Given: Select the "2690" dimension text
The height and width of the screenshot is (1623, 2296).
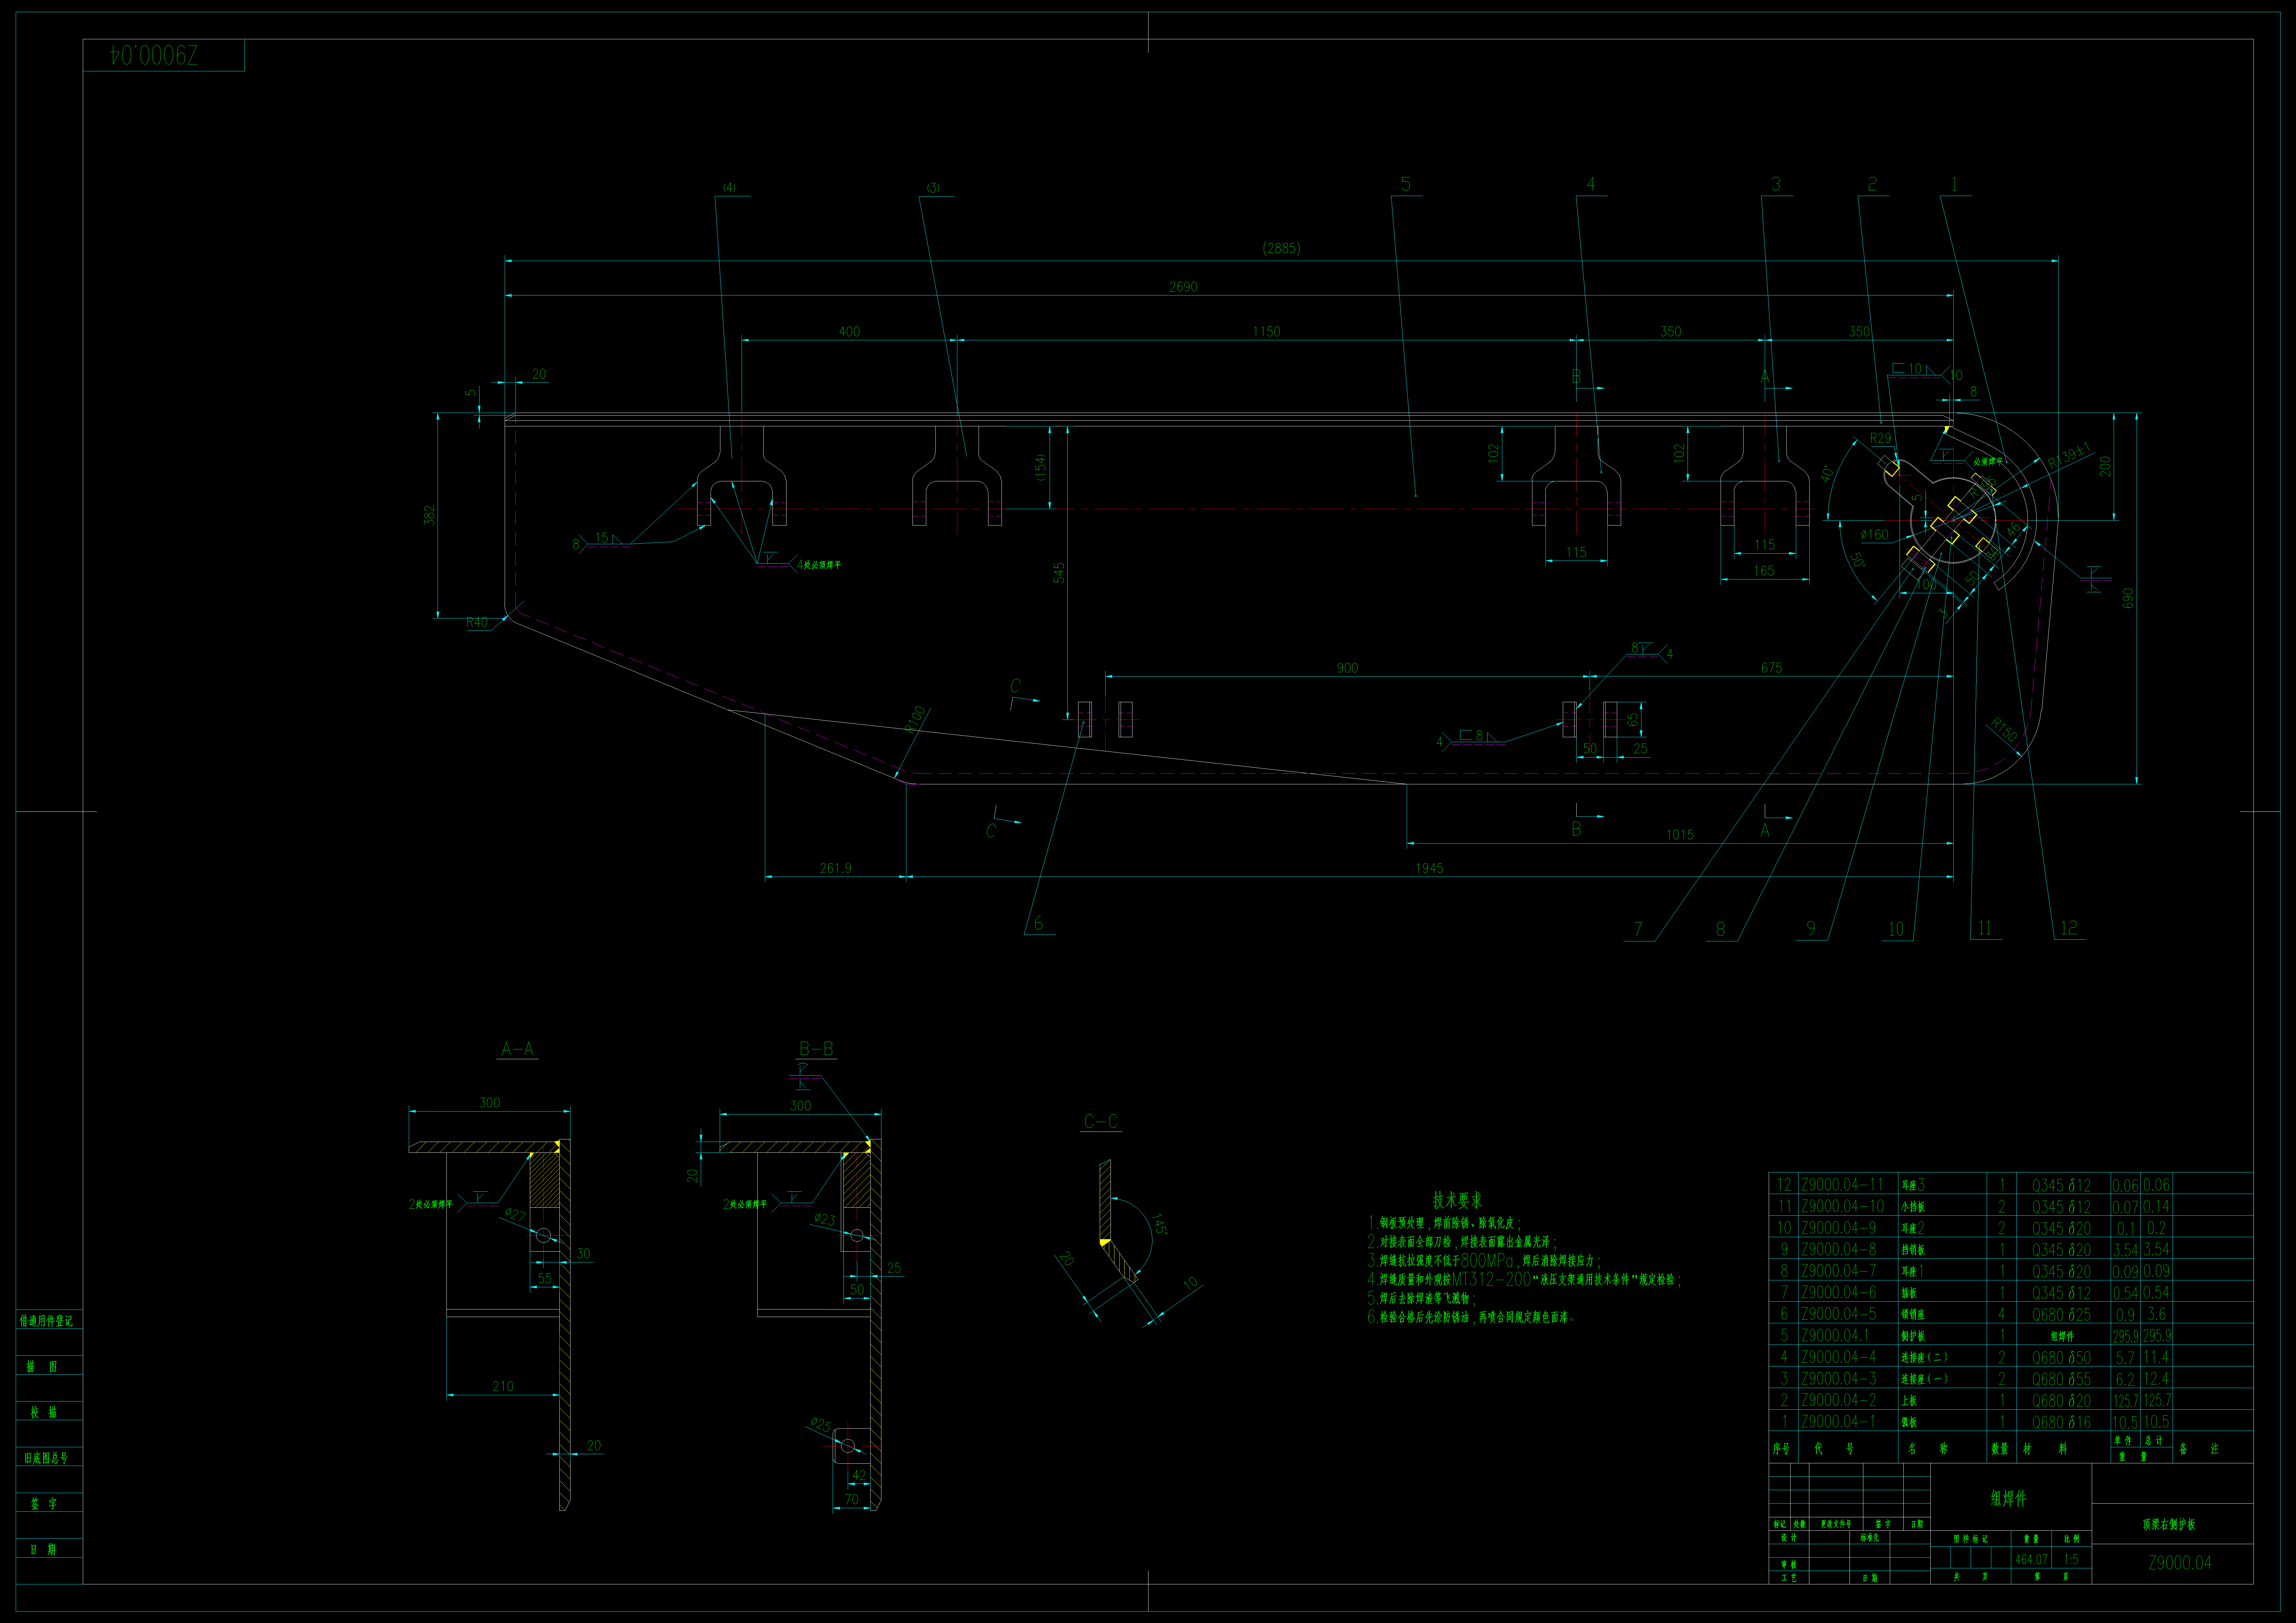Looking at the screenshot, I should [x=1183, y=287].
